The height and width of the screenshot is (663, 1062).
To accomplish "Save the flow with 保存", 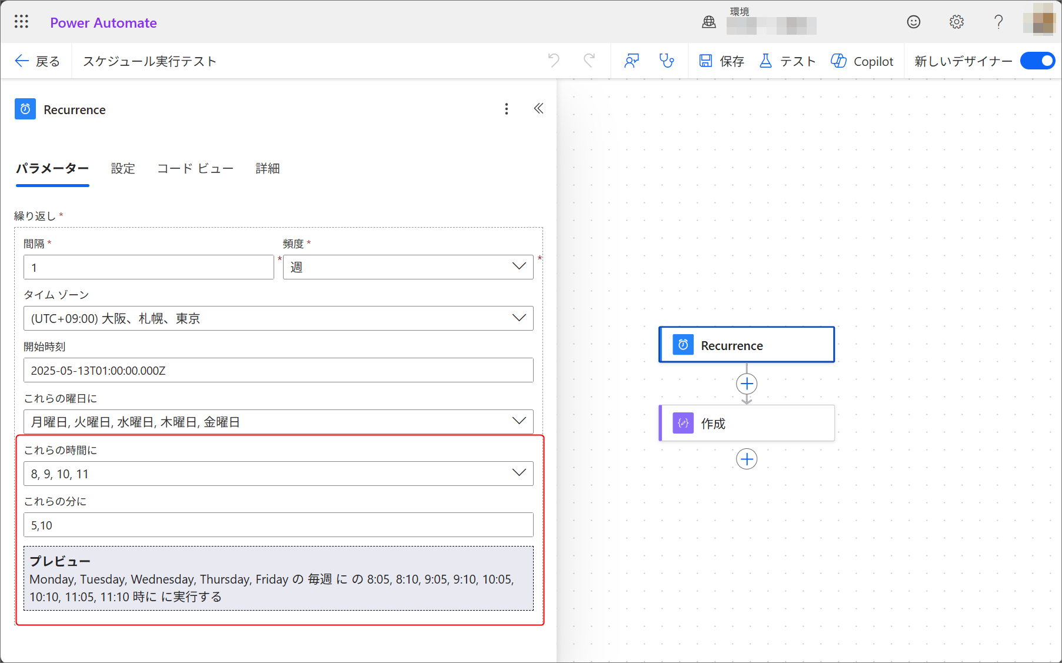I will [722, 61].
